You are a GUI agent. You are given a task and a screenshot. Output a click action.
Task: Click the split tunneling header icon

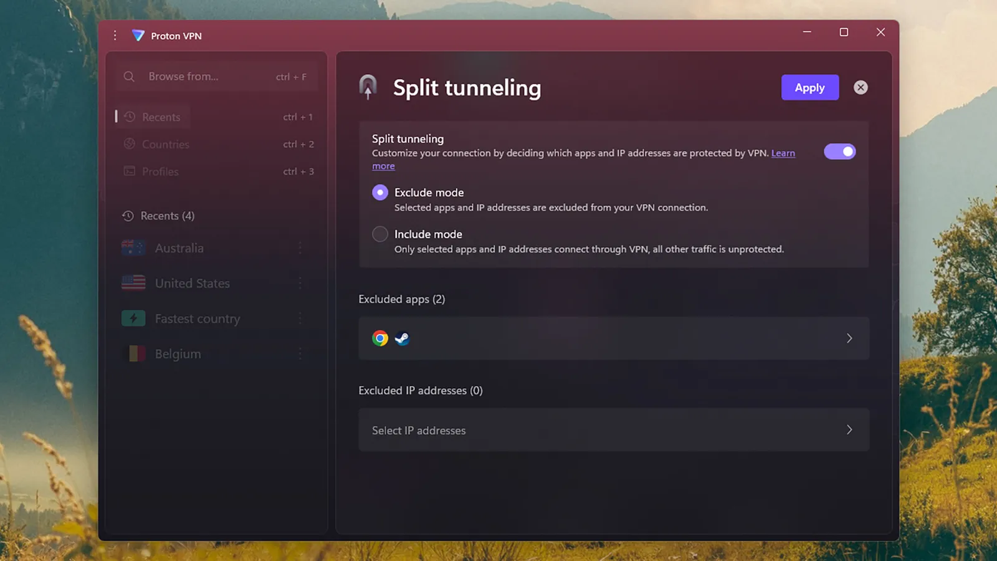[368, 87]
